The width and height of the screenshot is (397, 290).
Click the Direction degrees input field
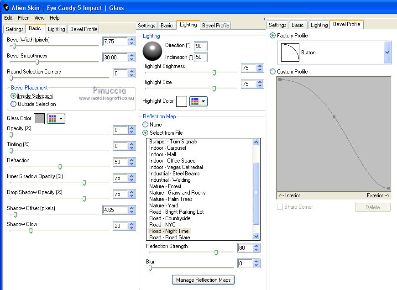click(201, 46)
